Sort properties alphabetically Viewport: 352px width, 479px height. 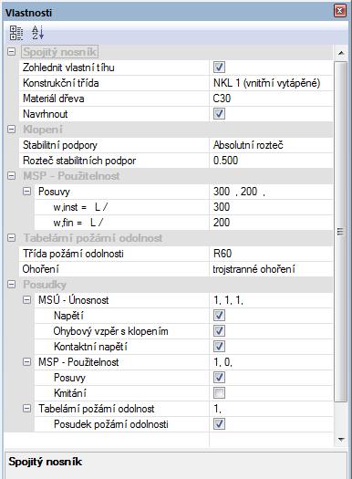click(x=38, y=33)
